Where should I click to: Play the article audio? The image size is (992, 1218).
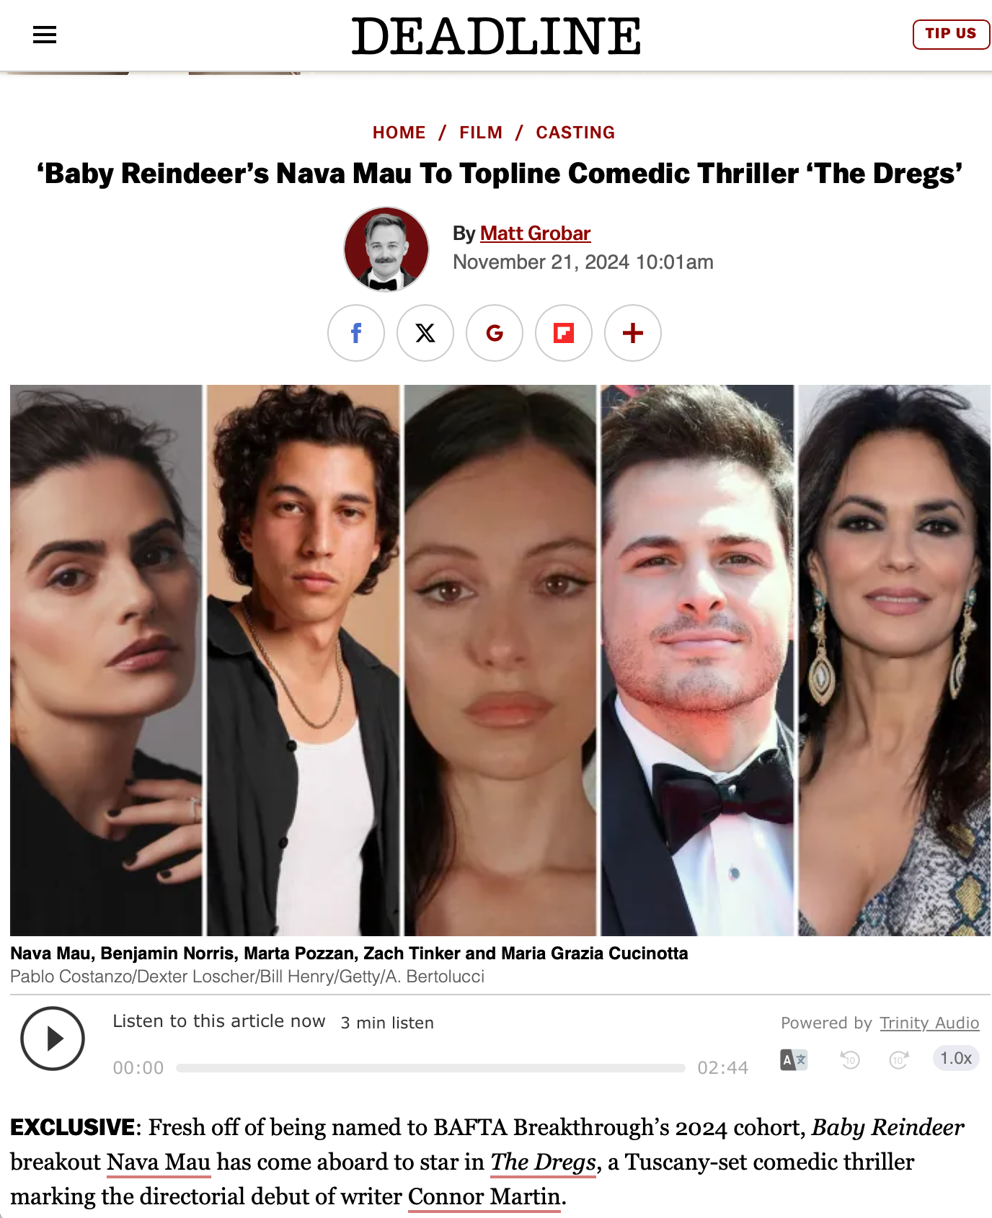(53, 1039)
